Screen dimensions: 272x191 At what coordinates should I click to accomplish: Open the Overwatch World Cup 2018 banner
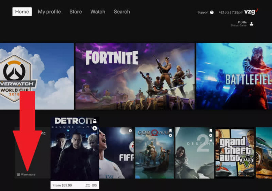click(37, 76)
